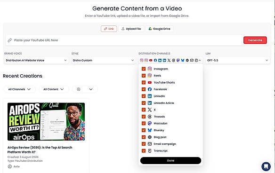Image resolution: width=275 pixels, height=173 pixels.
Task: Select the Link tab
Action: point(109,29)
